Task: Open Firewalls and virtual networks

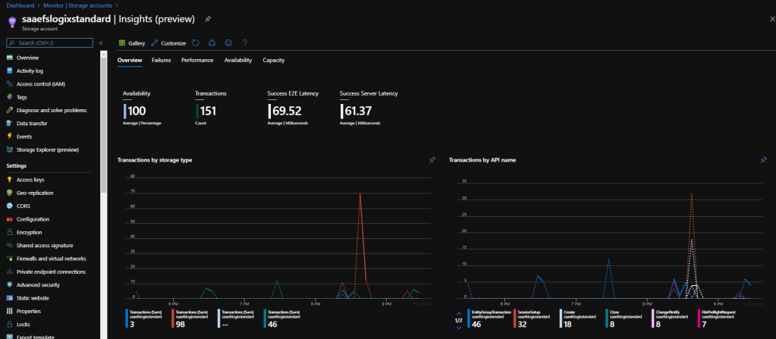Action: tap(51, 259)
